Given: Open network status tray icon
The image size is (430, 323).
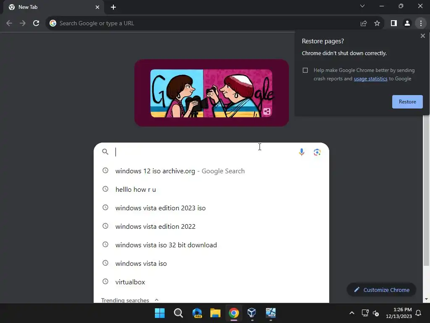Looking at the screenshot, I should point(365,313).
